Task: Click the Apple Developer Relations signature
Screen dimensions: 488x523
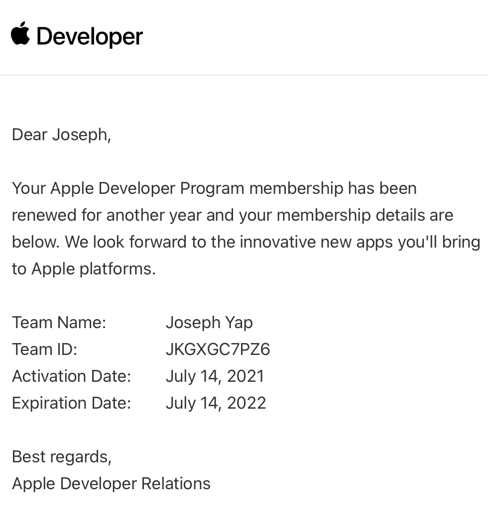Action: [111, 484]
